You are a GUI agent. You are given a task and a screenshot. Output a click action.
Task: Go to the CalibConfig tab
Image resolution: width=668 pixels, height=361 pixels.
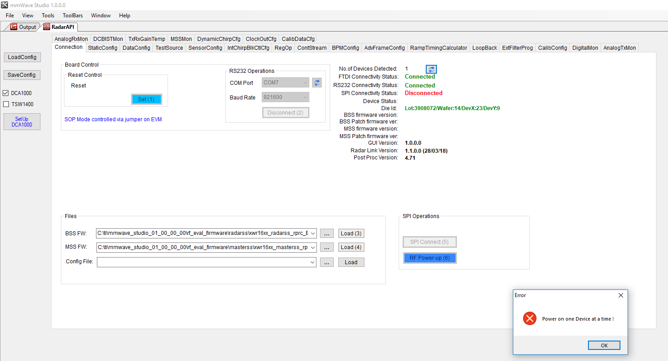tap(552, 48)
